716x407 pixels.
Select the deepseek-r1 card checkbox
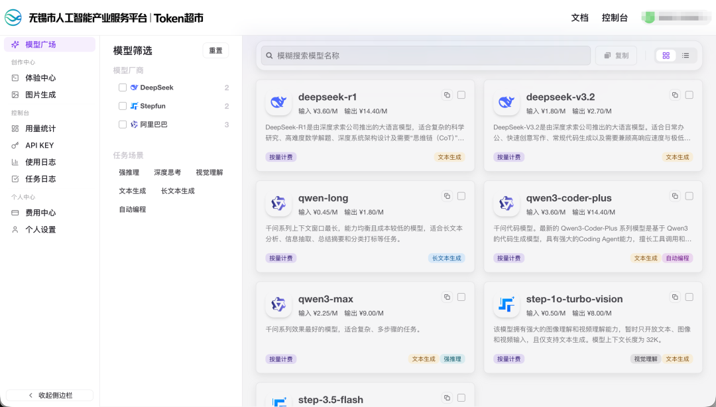(461, 95)
